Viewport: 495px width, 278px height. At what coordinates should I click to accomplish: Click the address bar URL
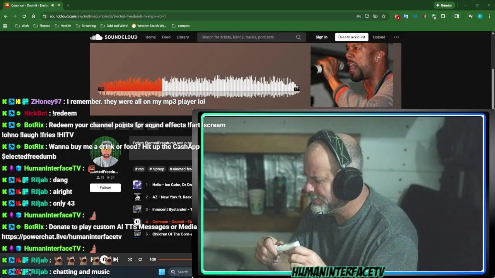tap(108, 16)
